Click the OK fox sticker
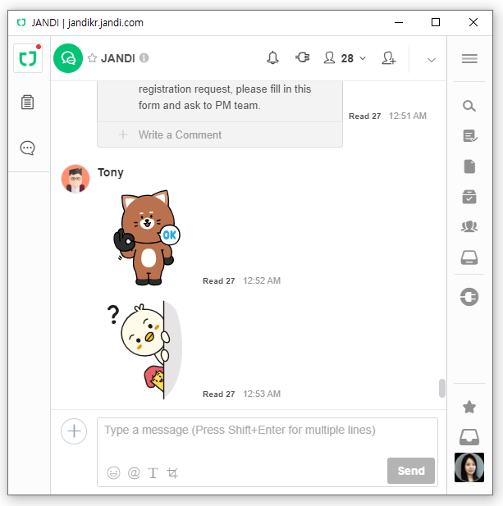503x506 pixels. 147,238
